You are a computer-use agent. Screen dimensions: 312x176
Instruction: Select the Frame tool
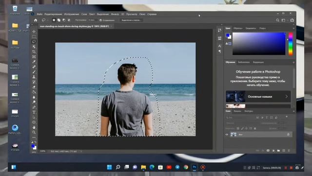click(x=34, y=57)
